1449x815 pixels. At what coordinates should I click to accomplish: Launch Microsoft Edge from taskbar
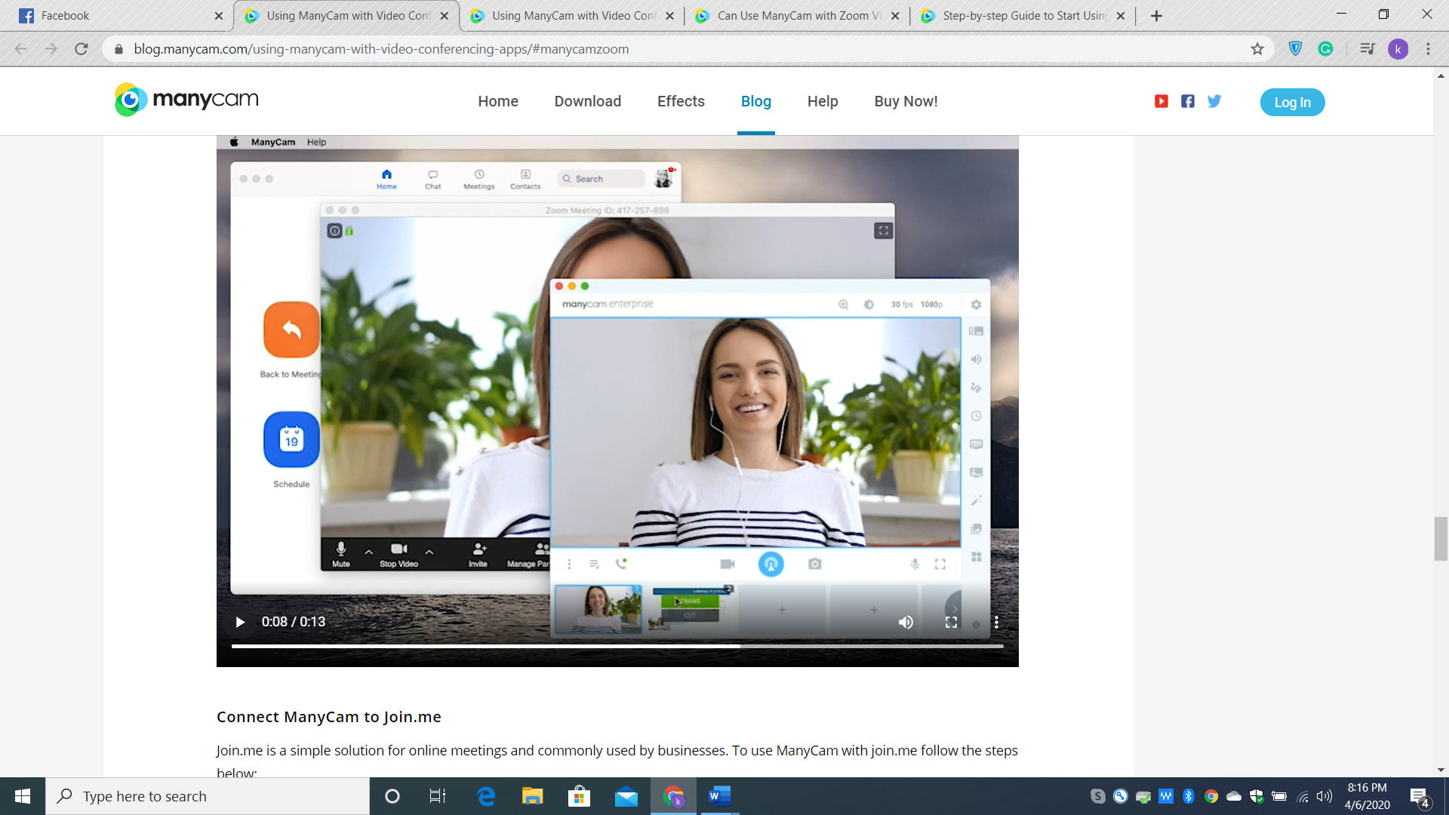click(x=486, y=796)
